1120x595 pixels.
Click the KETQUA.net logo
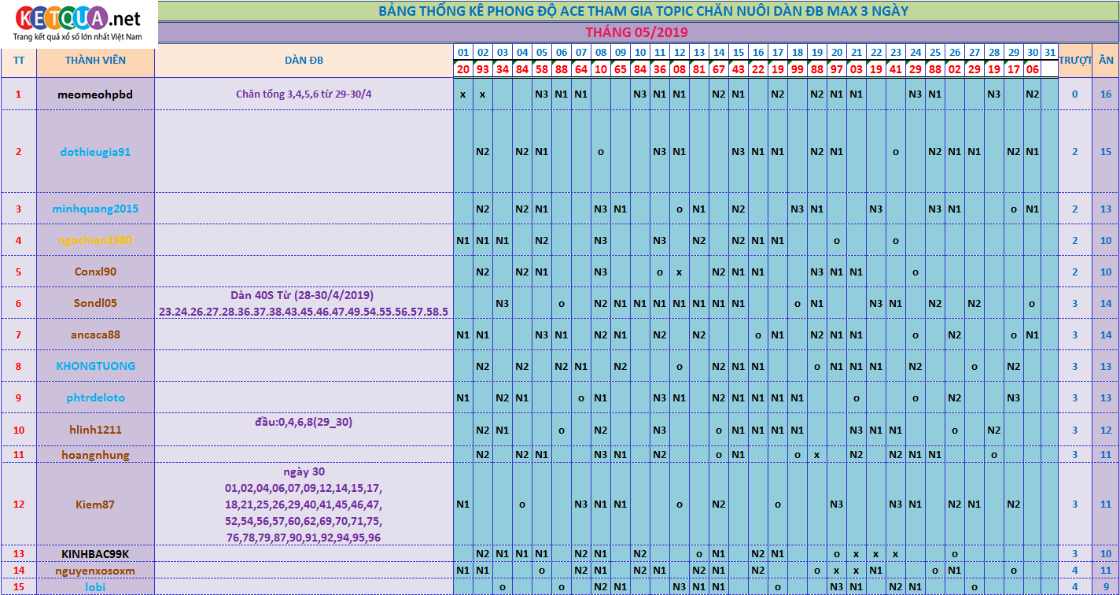(77, 24)
